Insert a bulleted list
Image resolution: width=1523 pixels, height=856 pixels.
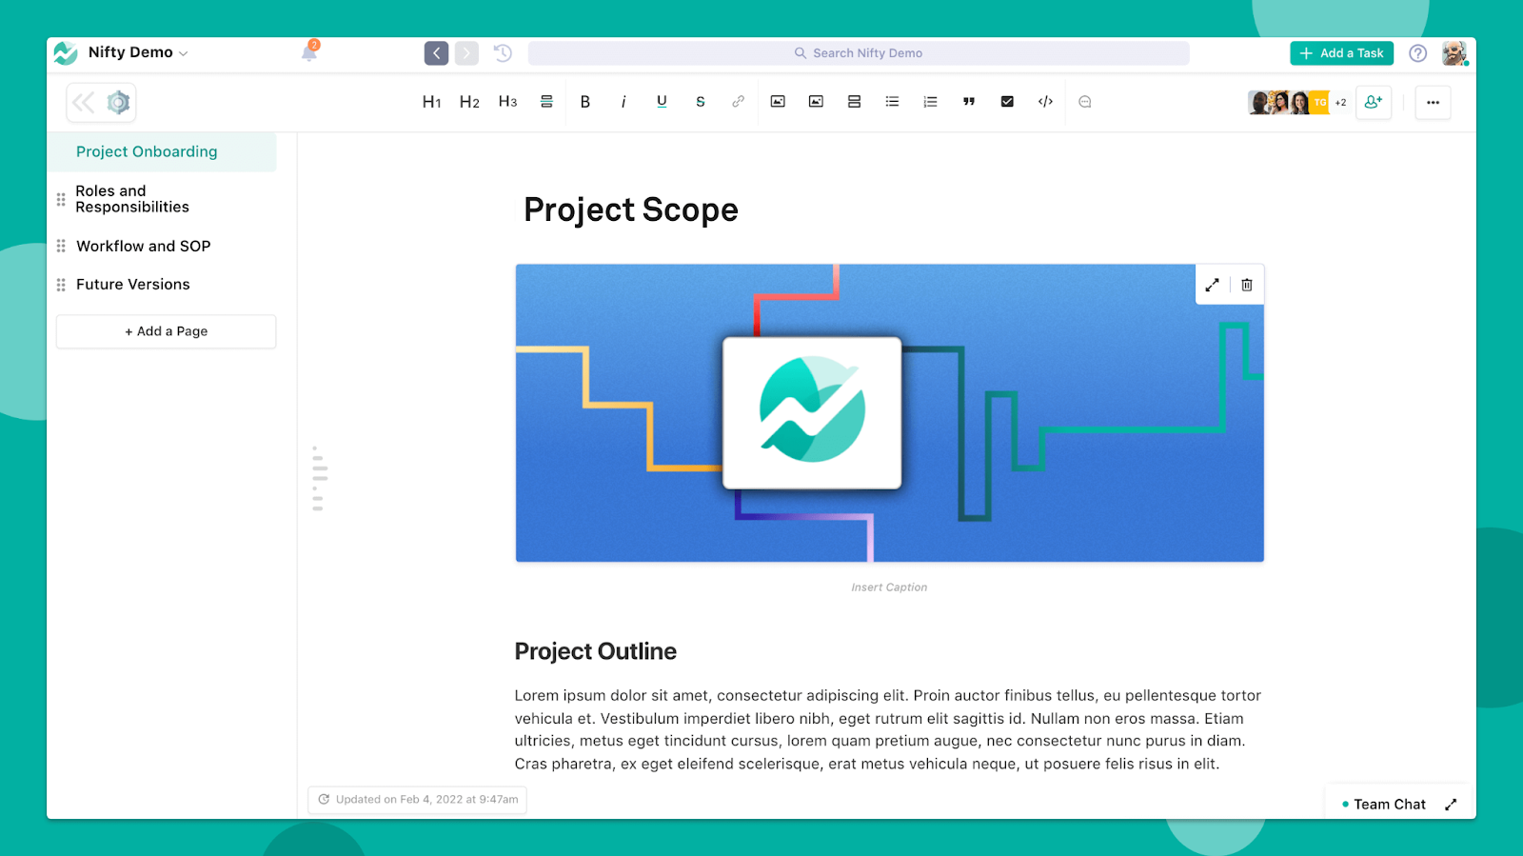892,102
